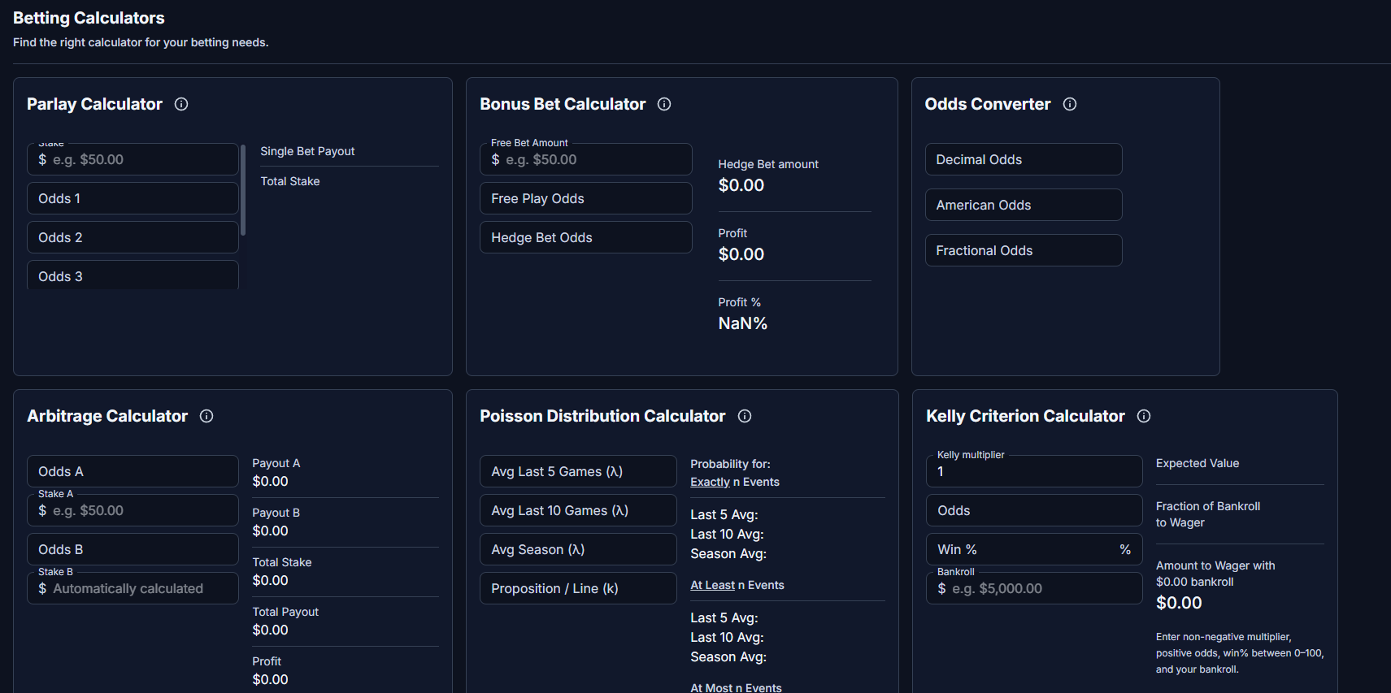Focus the Avg Last 5 Games field

click(x=578, y=471)
